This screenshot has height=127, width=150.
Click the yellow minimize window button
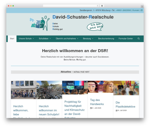[x=11, y=6]
